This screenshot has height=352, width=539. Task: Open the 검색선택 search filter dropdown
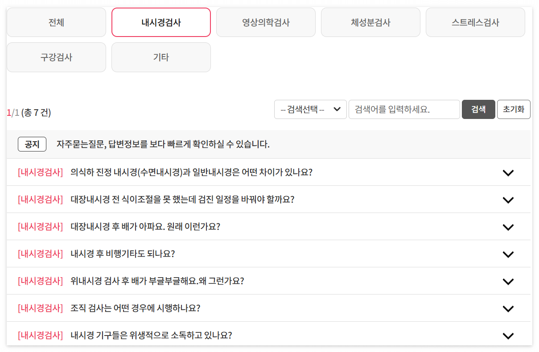310,109
